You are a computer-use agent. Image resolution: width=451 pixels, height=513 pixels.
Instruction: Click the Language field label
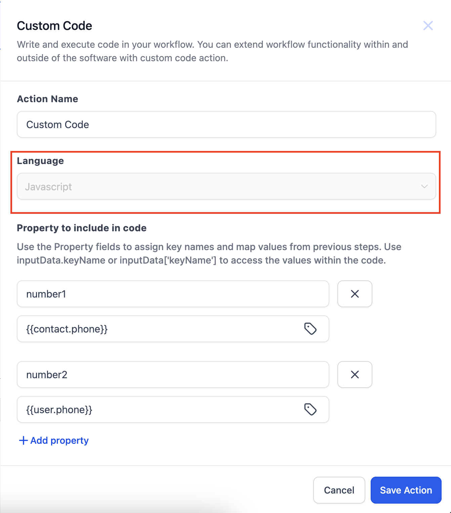pos(40,161)
